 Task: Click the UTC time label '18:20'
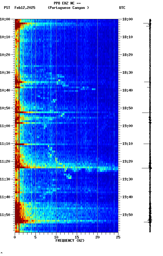click(128, 55)
